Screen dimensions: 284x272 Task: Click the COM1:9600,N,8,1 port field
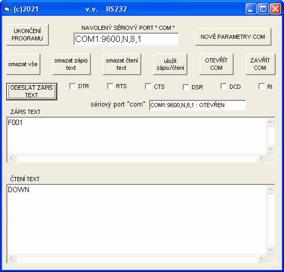(x=126, y=39)
